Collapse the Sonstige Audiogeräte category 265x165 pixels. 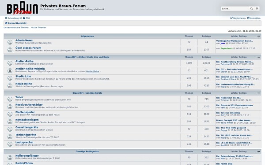coord(258,151)
